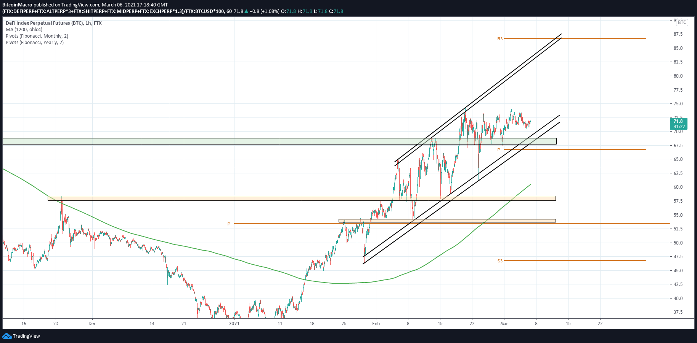
Task: Click the yearly P pivot label near 53.5
Action: tap(229, 224)
